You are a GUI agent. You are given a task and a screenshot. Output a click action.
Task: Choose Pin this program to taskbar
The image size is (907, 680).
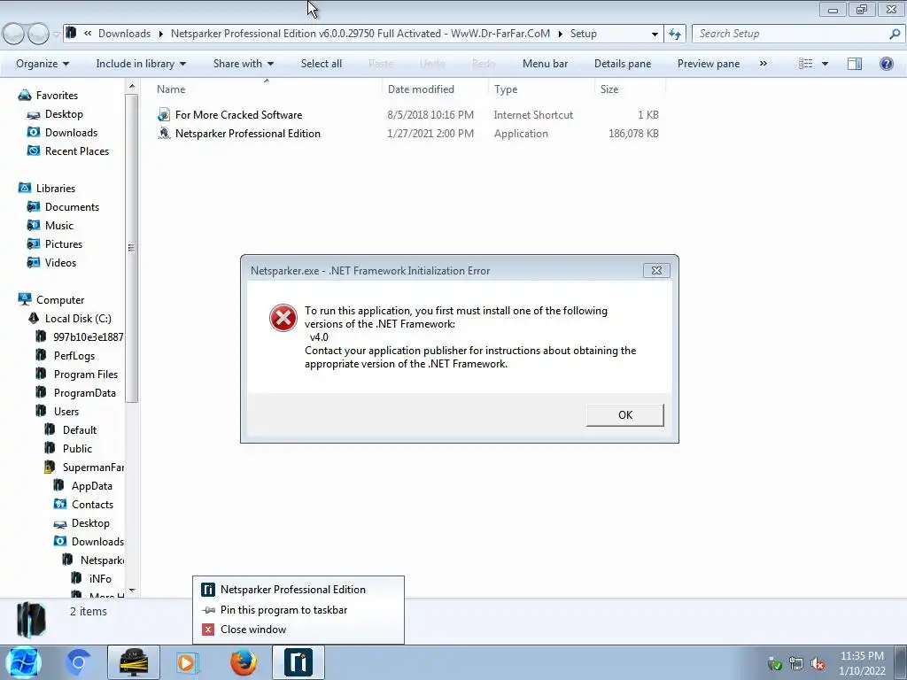click(x=298, y=610)
